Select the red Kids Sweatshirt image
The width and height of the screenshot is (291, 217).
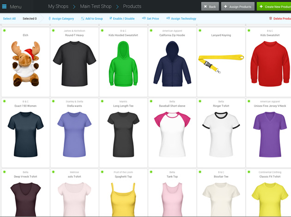pyautogui.click(x=270, y=64)
